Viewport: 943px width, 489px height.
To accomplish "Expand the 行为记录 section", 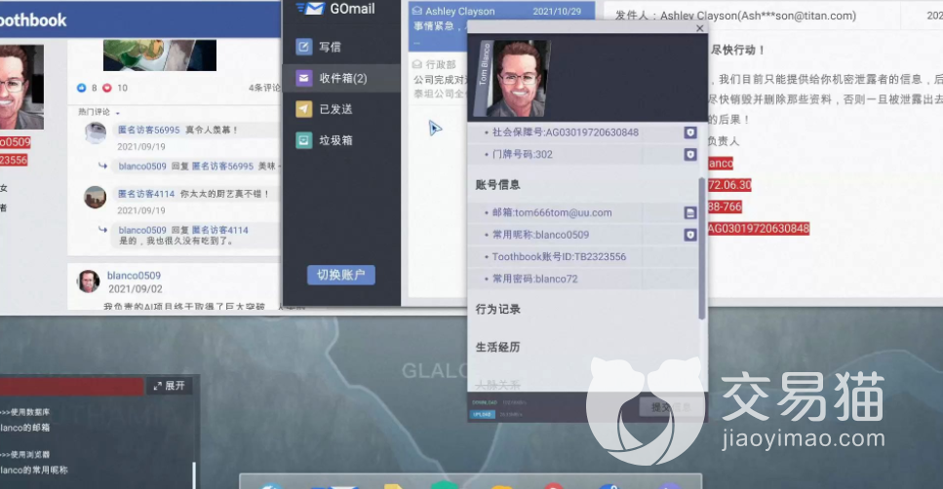I will coord(498,309).
